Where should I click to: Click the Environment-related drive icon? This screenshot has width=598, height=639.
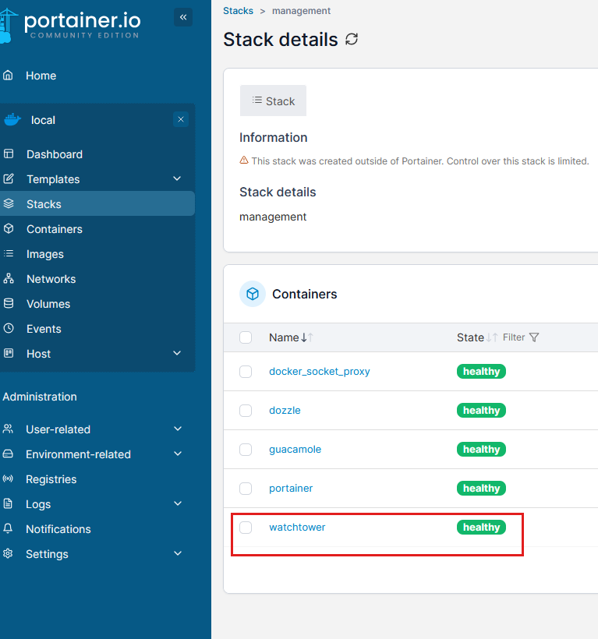click(8, 454)
